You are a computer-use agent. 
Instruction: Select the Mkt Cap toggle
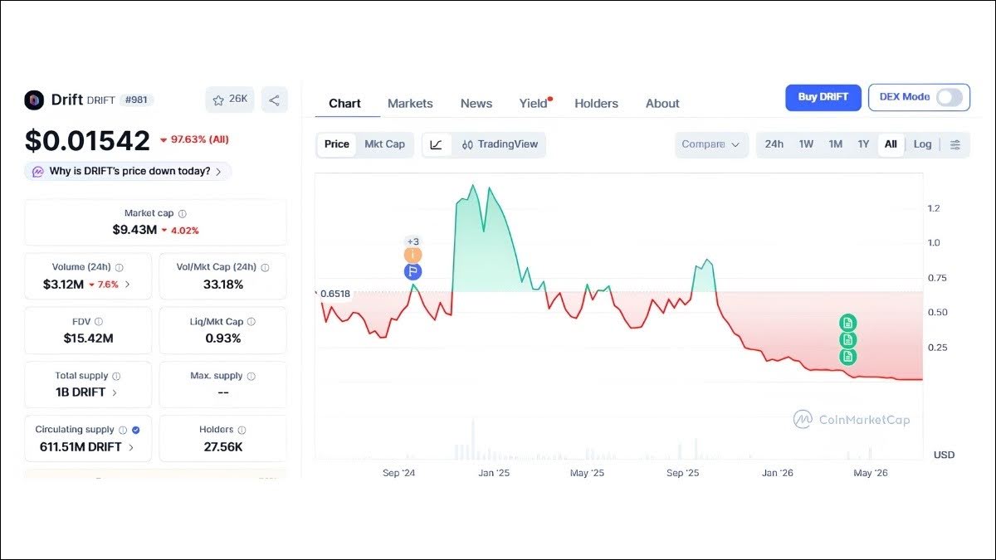click(385, 144)
